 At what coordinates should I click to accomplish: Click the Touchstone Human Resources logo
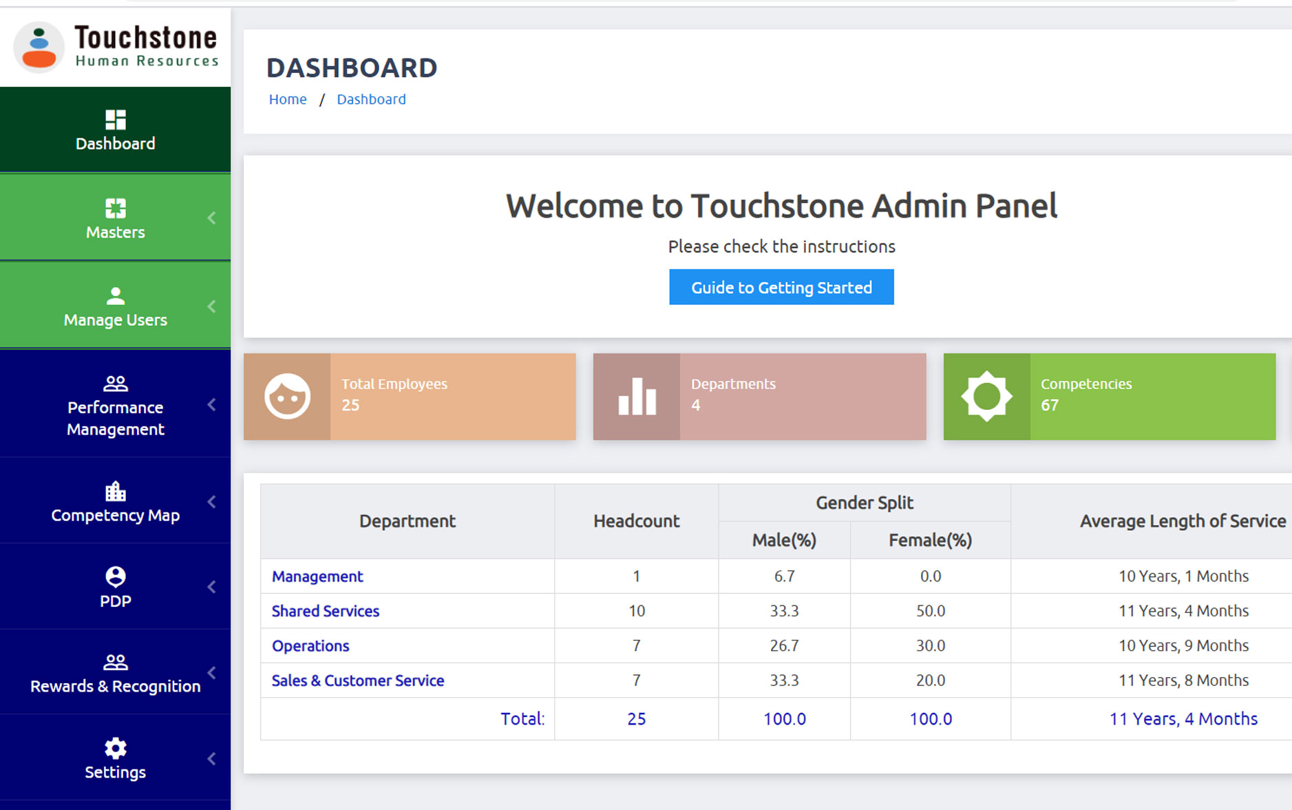[x=116, y=47]
